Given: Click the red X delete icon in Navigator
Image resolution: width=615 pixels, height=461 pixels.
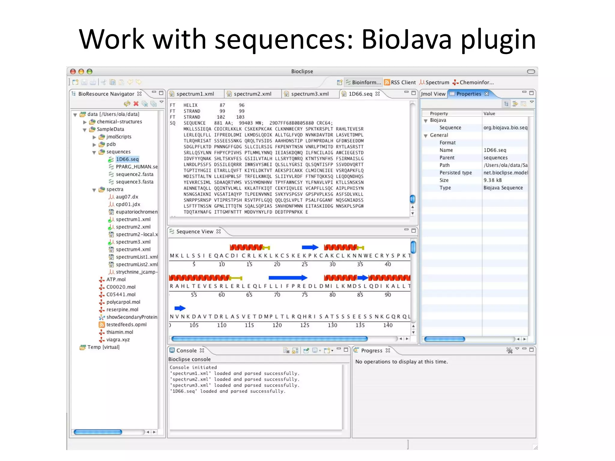Looking at the screenshot, I should [x=136, y=104].
